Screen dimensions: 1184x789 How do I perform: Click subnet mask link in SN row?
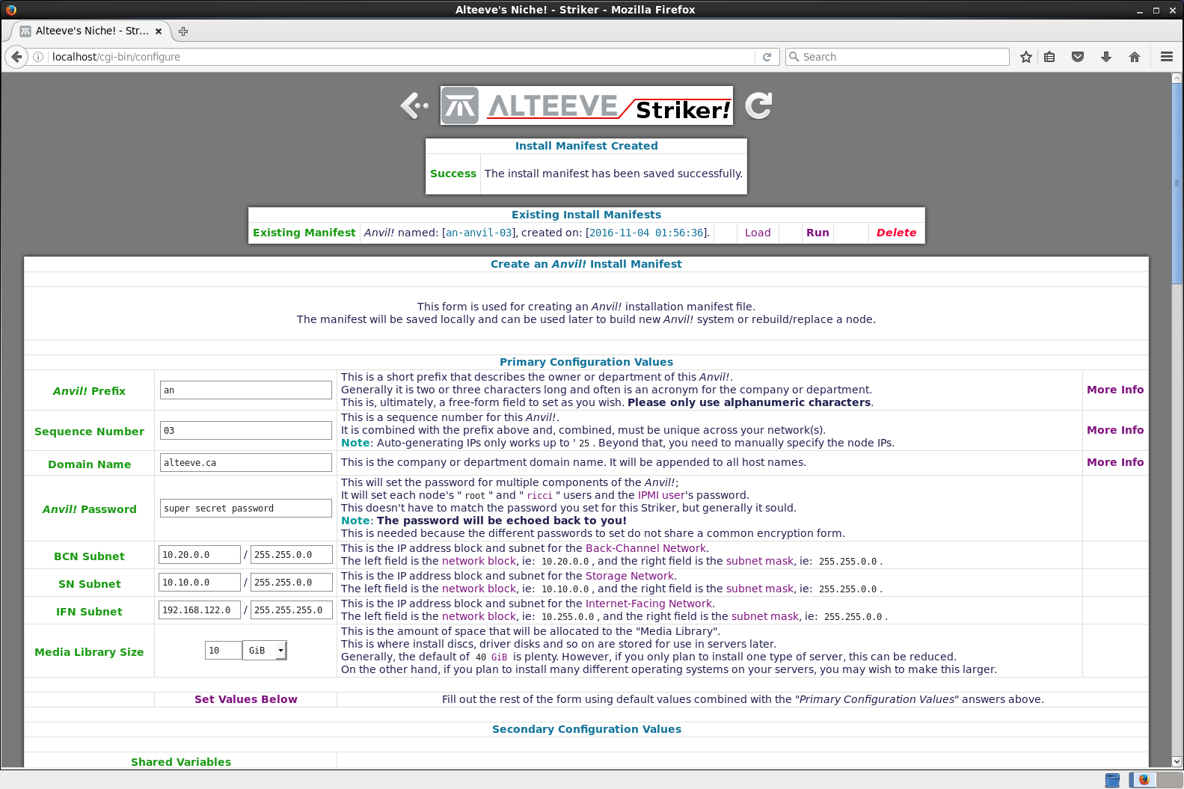tap(760, 589)
